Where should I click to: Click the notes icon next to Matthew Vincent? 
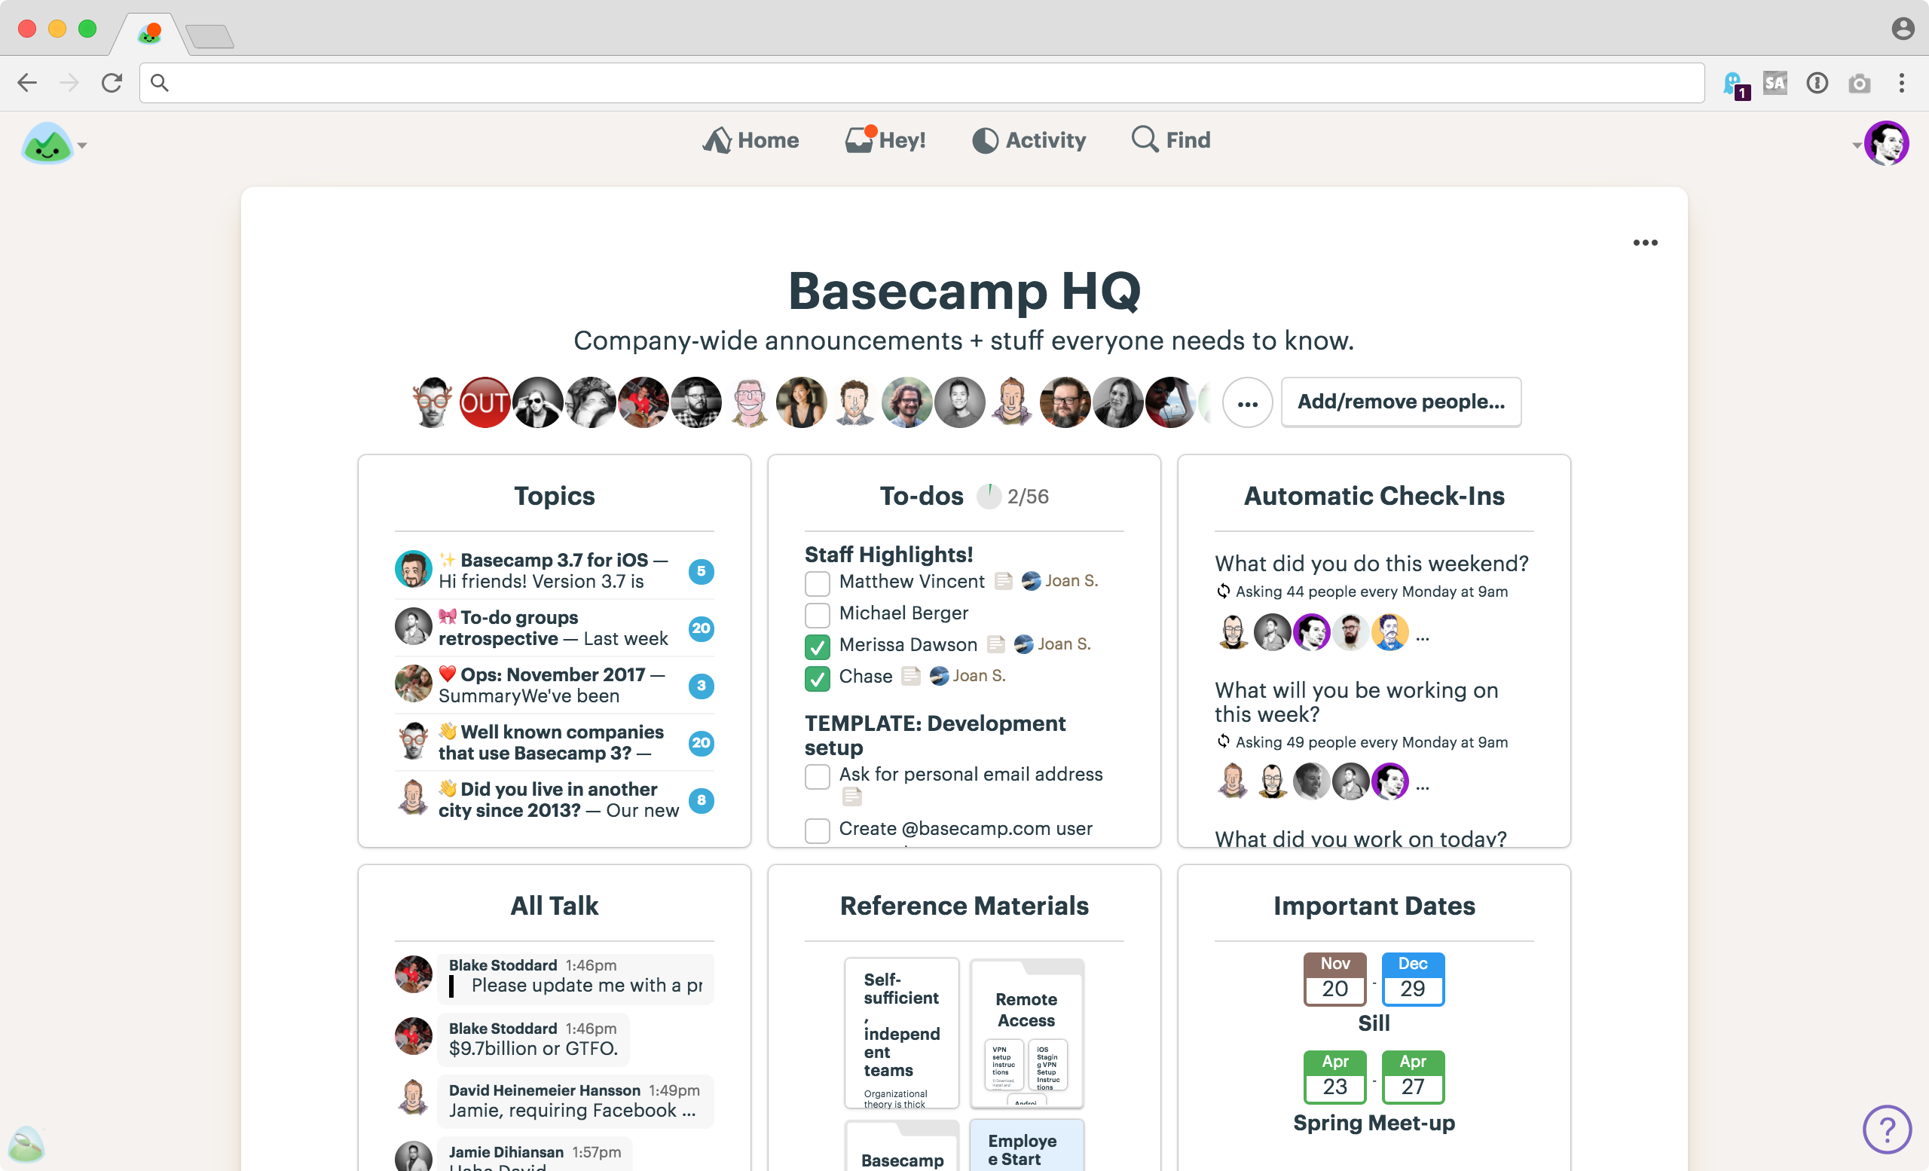(x=1003, y=581)
